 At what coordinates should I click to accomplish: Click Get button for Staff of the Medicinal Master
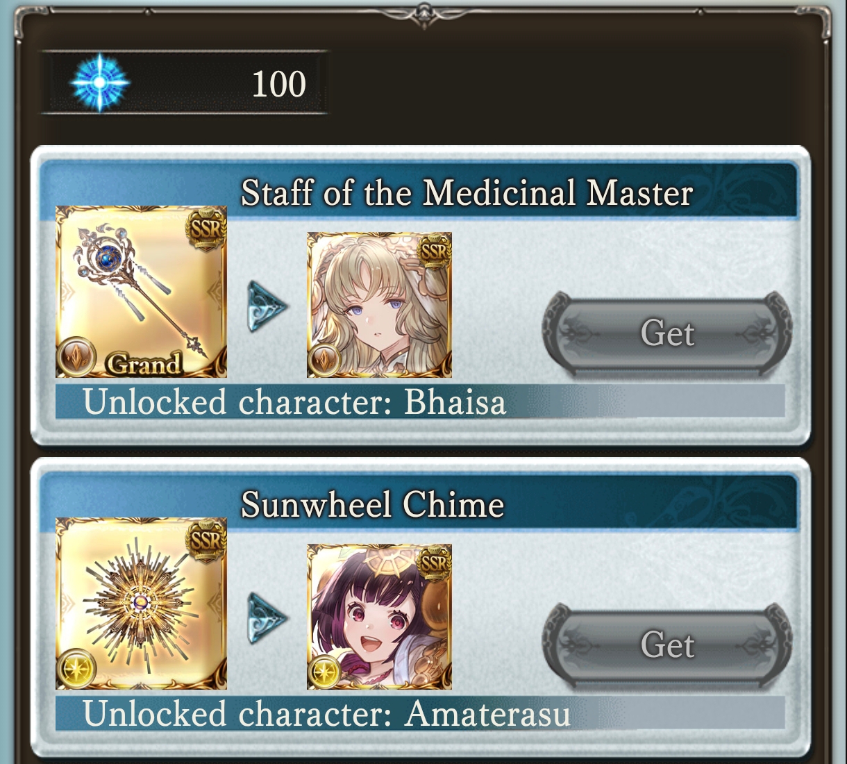coord(667,333)
